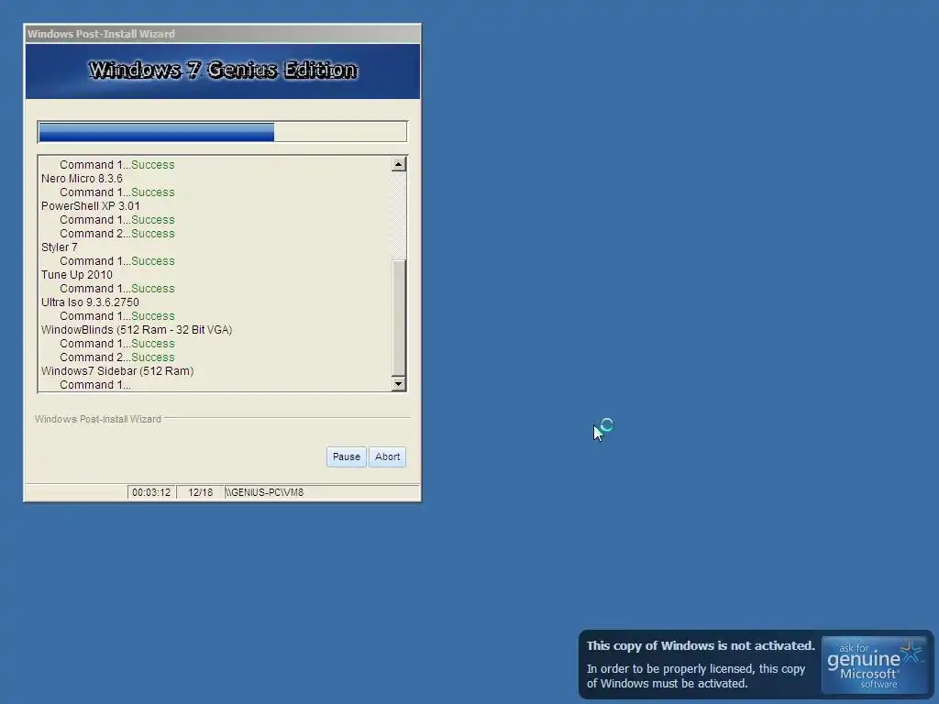Click the log list scrollbar thumb
Viewport: 939px width, 704px height.
point(398,316)
